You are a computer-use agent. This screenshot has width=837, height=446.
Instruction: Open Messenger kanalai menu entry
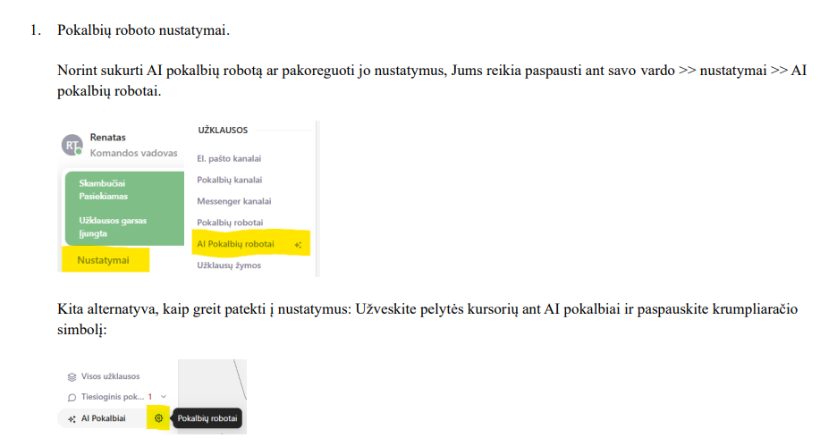point(233,201)
